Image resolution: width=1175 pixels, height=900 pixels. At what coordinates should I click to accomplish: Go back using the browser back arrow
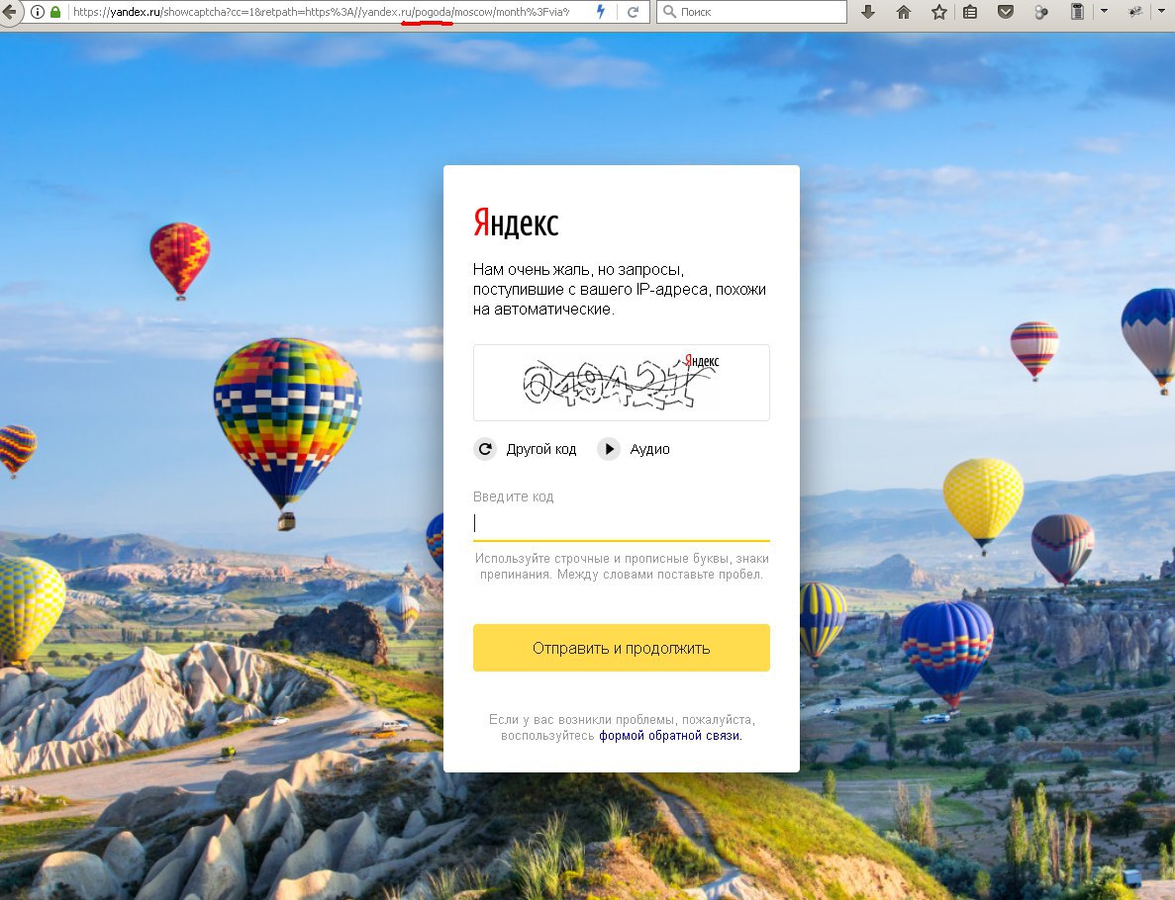tap(9, 11)
